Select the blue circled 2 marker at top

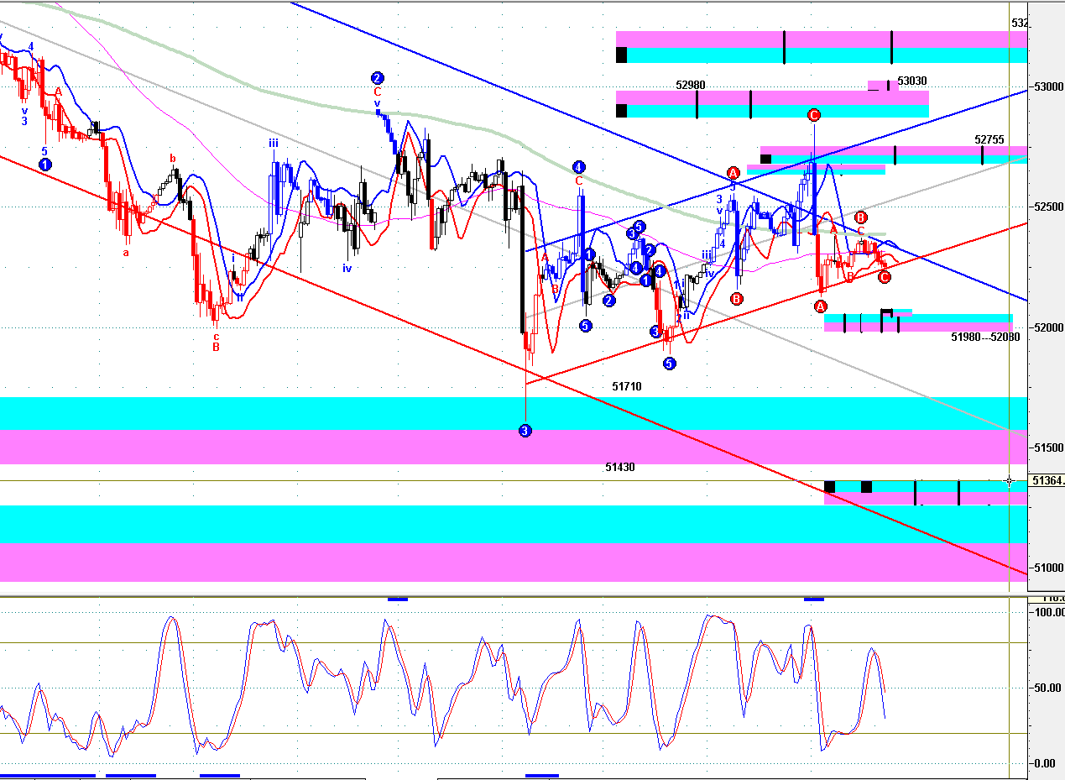(378, 78)
